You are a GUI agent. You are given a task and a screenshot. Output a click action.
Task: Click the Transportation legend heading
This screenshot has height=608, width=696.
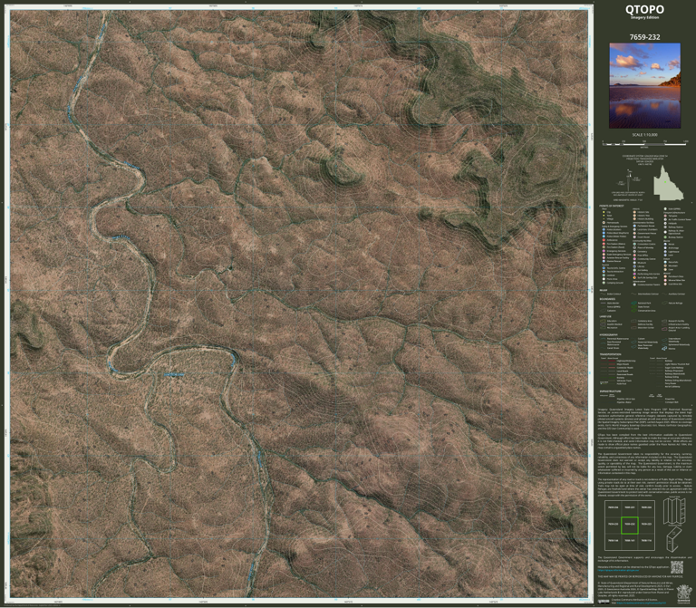tap(610, 354)
